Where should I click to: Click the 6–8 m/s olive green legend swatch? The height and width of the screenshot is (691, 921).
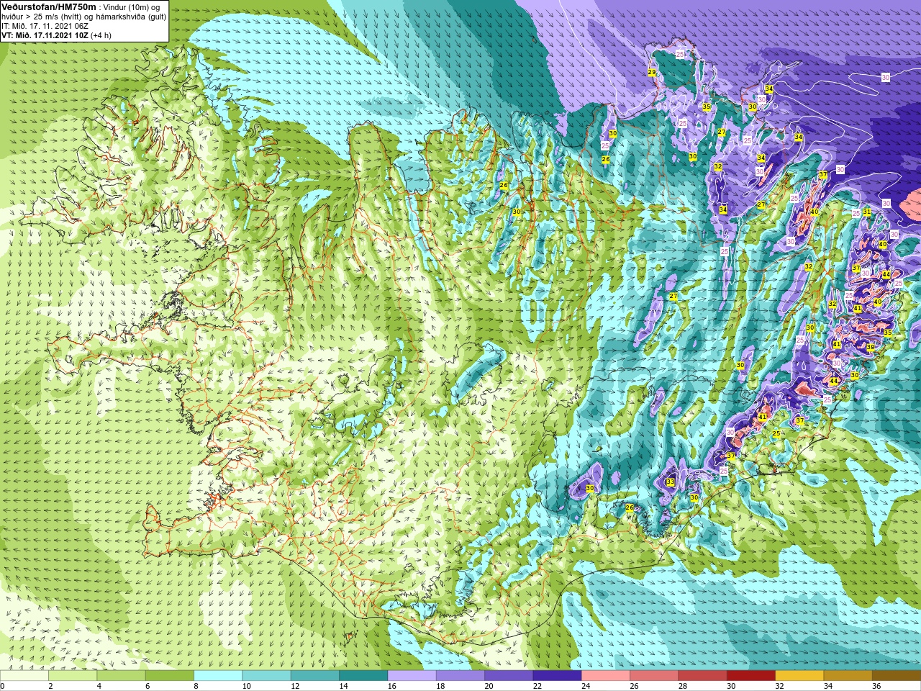(170, 676)
